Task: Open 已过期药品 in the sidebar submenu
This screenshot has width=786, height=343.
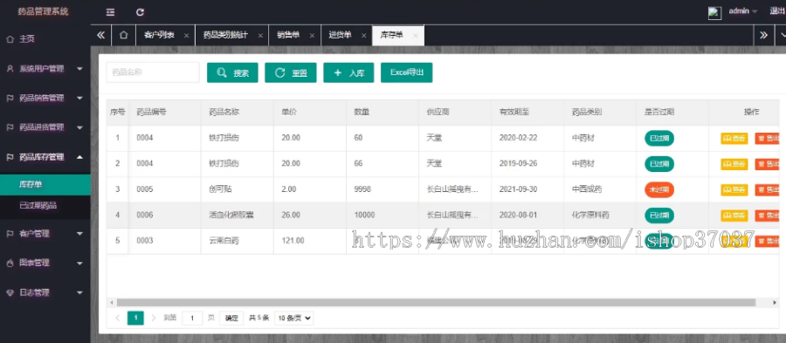Action: click(45, 205)
